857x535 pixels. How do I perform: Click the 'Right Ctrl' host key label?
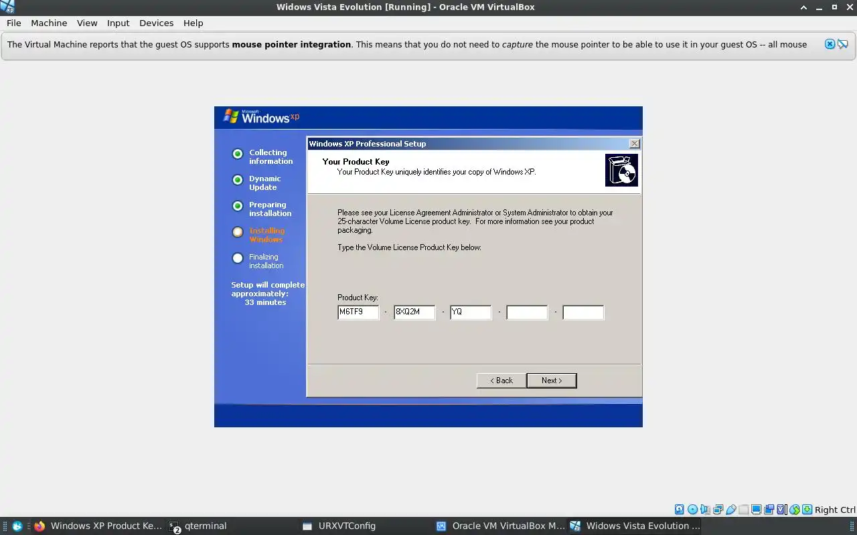[x=835, y=510]
